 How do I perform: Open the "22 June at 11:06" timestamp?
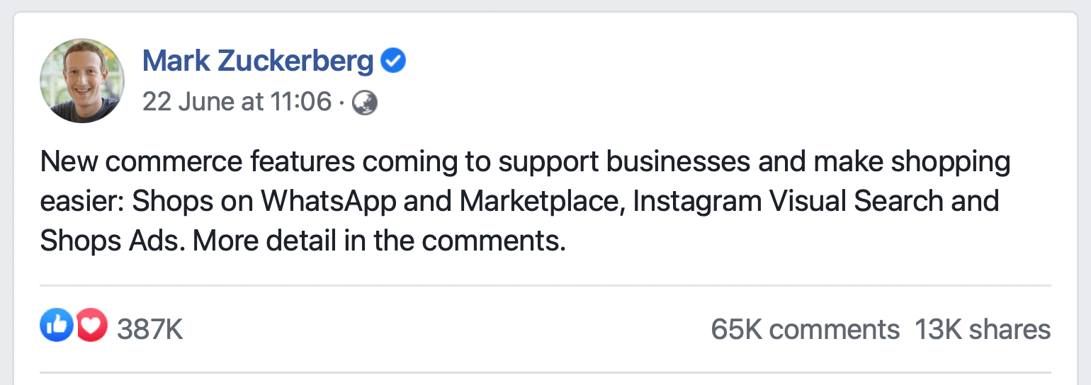237,103
